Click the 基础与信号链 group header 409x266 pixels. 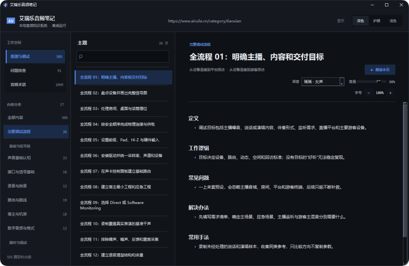point(20,146)
